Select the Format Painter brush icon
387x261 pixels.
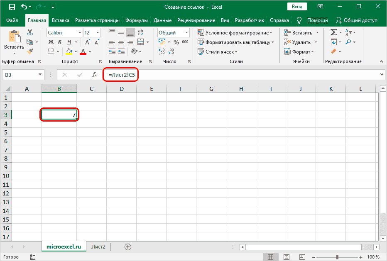30,51
